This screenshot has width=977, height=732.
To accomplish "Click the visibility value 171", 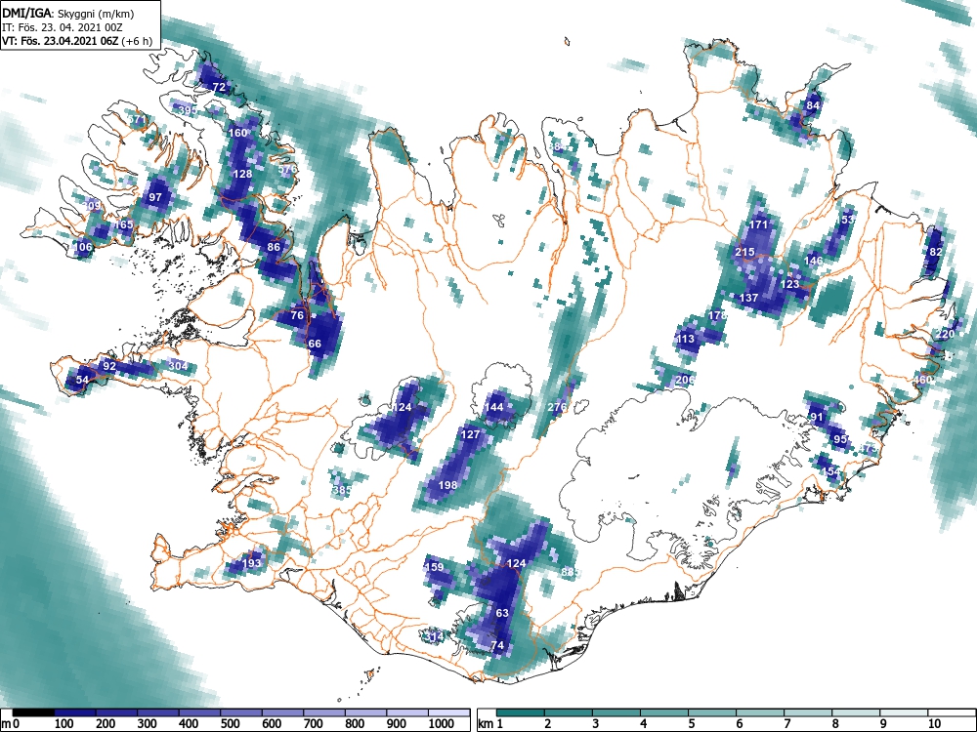I will coord(758,224).
